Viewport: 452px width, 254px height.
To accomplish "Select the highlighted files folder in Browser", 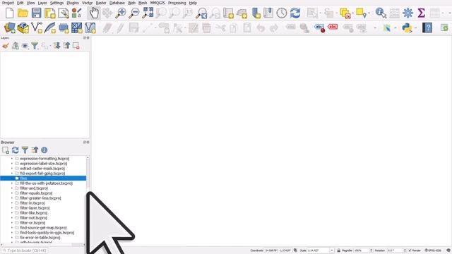I will point(43,179).
